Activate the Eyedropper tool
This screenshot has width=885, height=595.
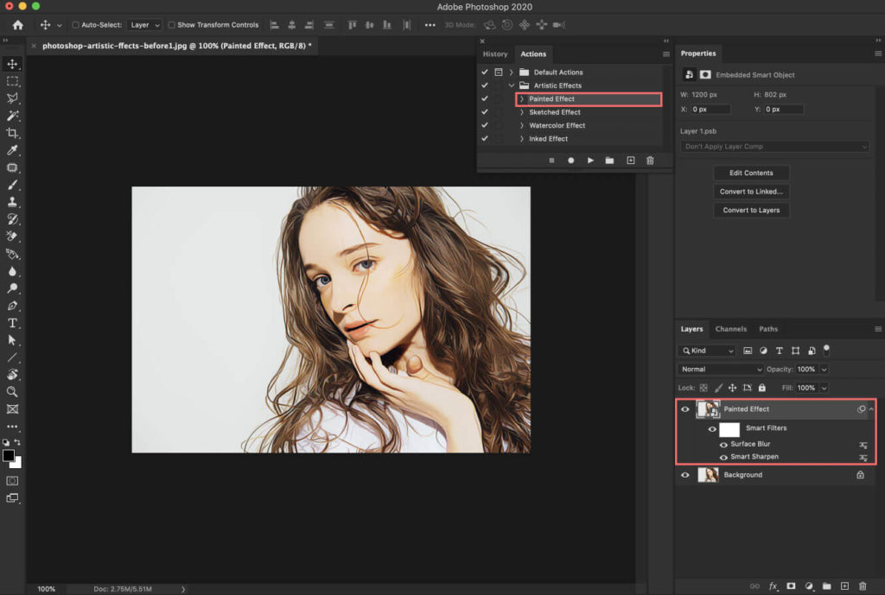pyautogui.click(x=12, y=150)
